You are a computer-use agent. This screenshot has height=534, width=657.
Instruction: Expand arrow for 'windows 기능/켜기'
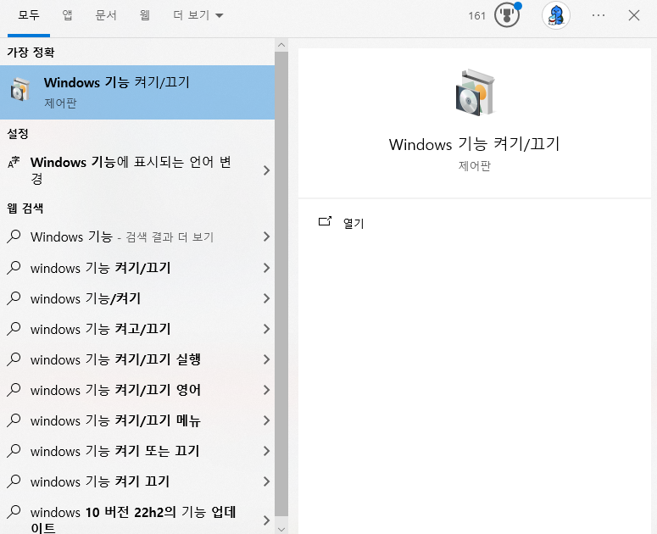pyautogui.click(x=266, y=298)
